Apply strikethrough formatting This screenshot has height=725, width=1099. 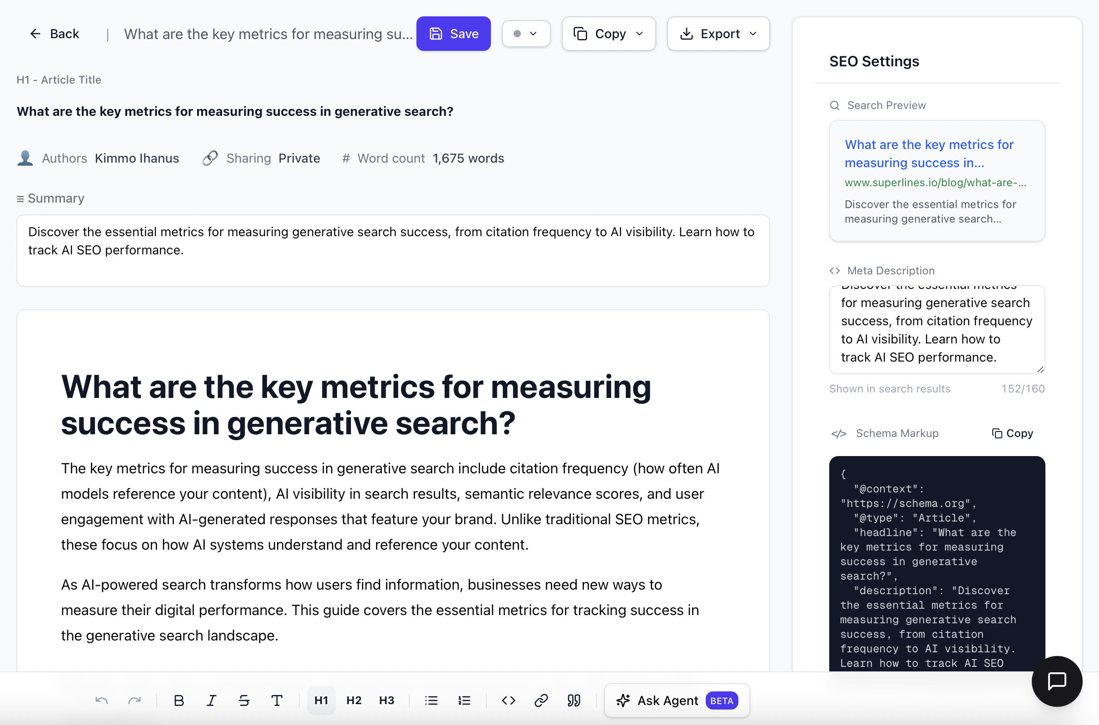click(244, 700)
